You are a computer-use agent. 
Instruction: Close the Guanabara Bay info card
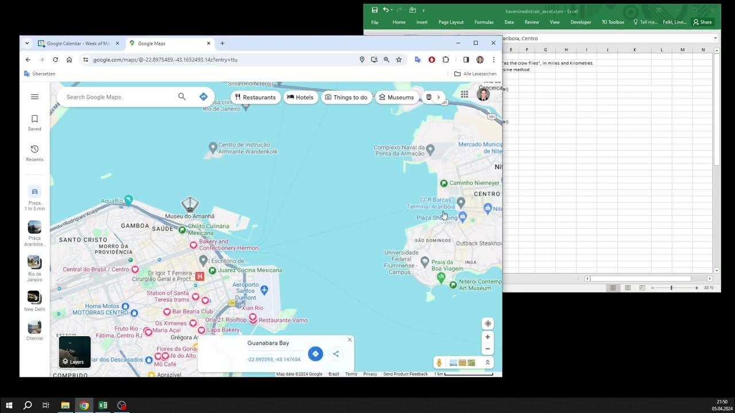[x=350, y=340]
